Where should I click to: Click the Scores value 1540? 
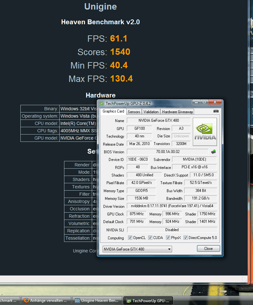120,52
